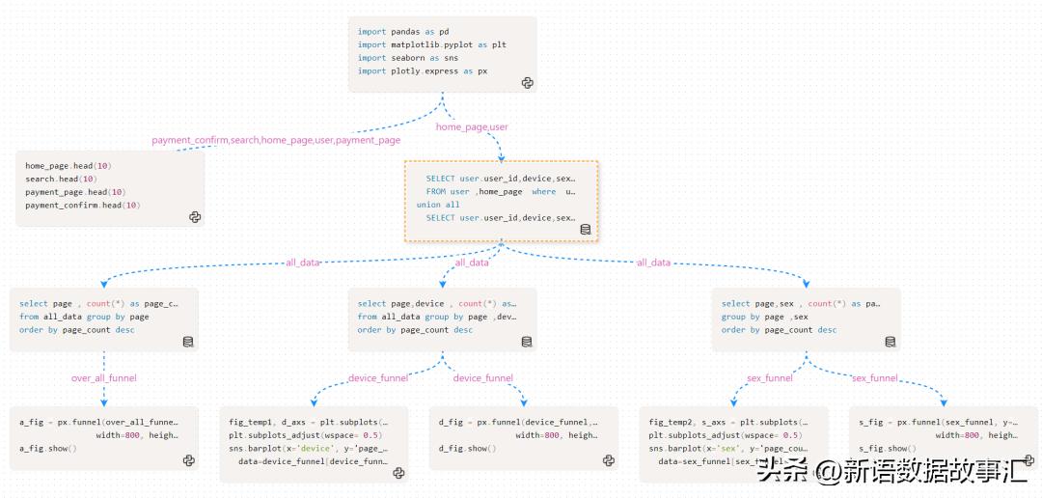Click 'plt.subplots_adjust(wspace= 0.5)' in the fig_temp1 cell
The image size is (1042, 498).
pos(305,435)
